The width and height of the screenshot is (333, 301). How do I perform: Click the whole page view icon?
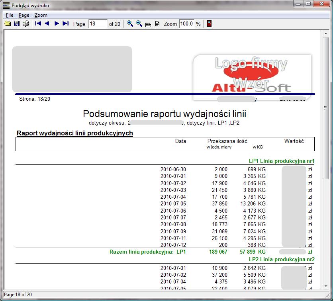(157, 24)
